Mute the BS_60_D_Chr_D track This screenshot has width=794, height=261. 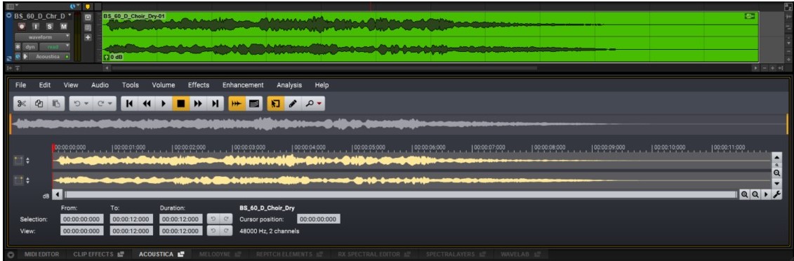click(x=63, y=26)
